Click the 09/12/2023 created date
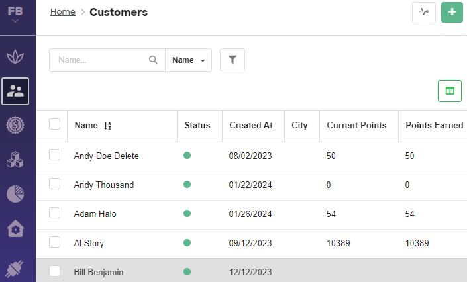 click(250, 244)
